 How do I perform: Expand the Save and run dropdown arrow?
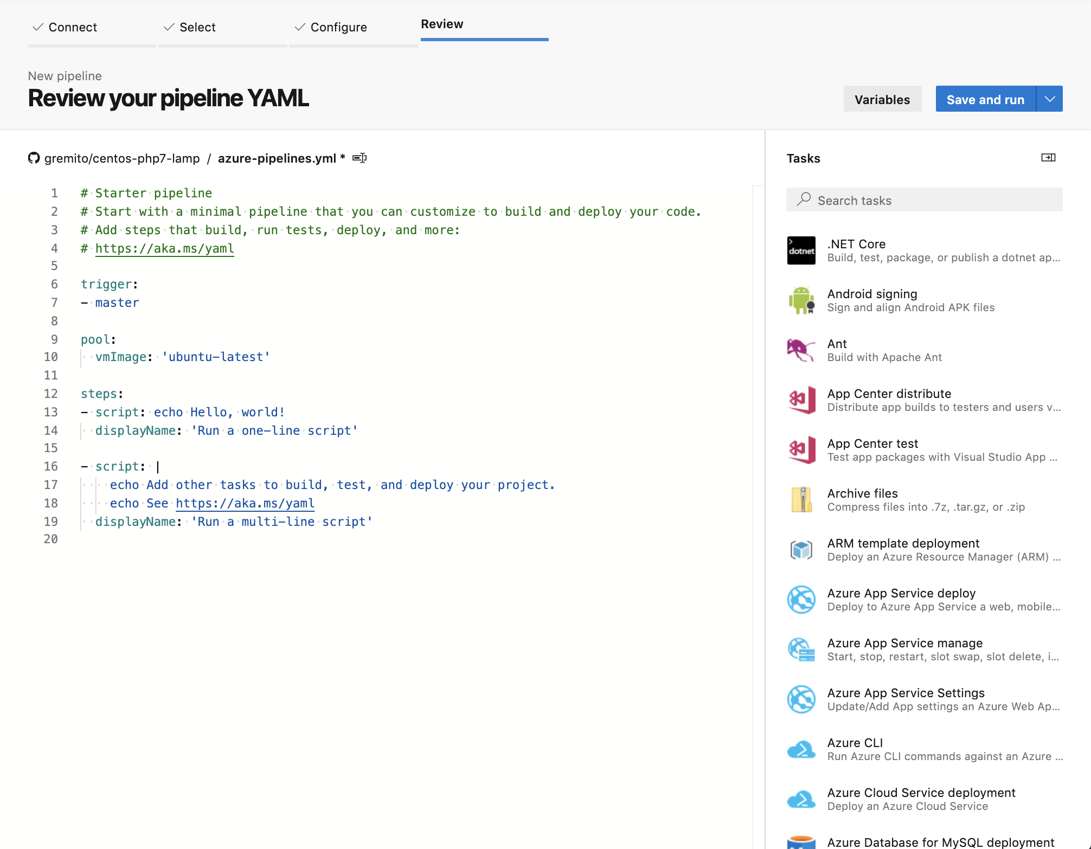pyautogui.click(x=1050, y=99)
